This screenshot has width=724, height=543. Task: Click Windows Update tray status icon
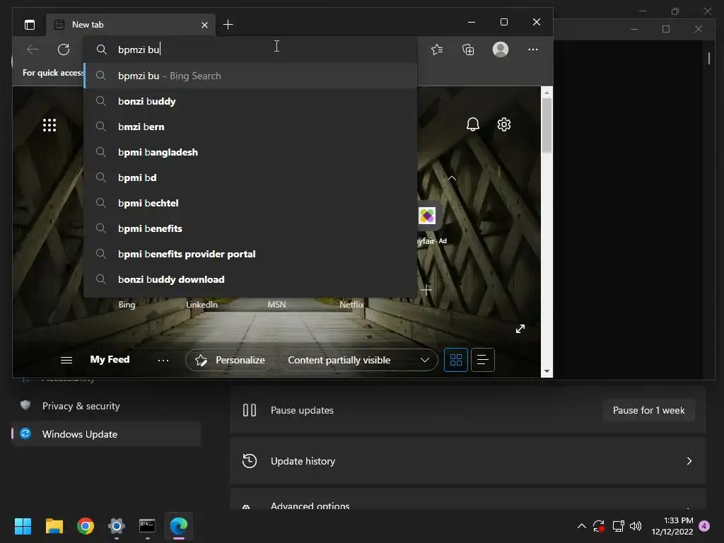[599, 526]
